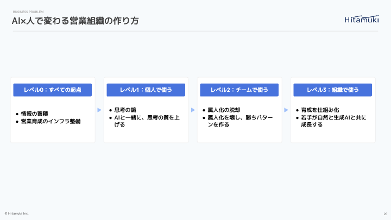Image resolution: width=391 pixels, height=220 pixels.
Task: Select the レベル3：組織で使う header
Action: (333, 90)
